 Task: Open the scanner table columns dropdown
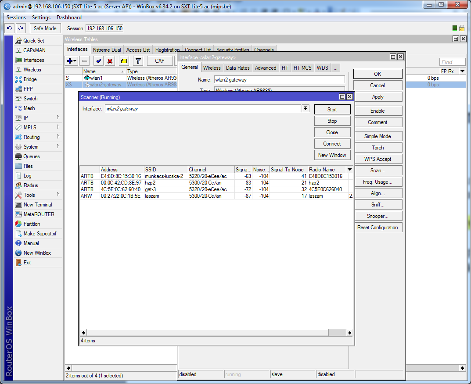[349, 169]
